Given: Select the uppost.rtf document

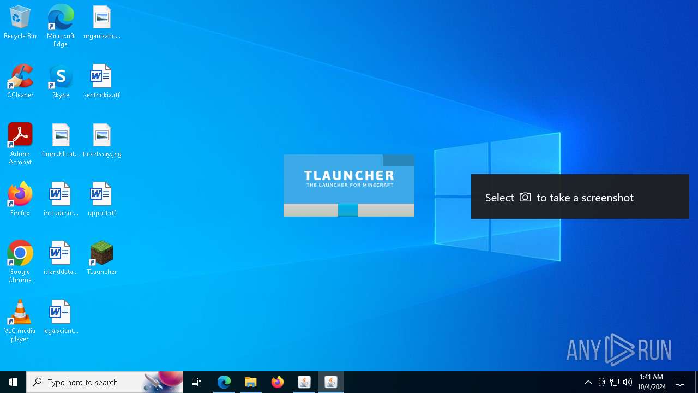Looking at the screenshot, I should click(x=102, y=200).
